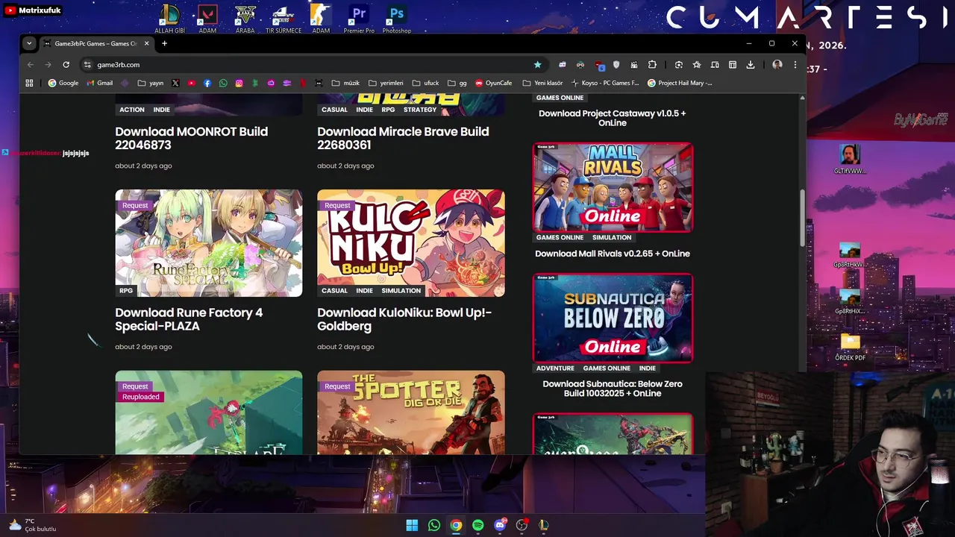Close the Game3rbPc Games tab
955x537 pixels.
click(146, 43)
